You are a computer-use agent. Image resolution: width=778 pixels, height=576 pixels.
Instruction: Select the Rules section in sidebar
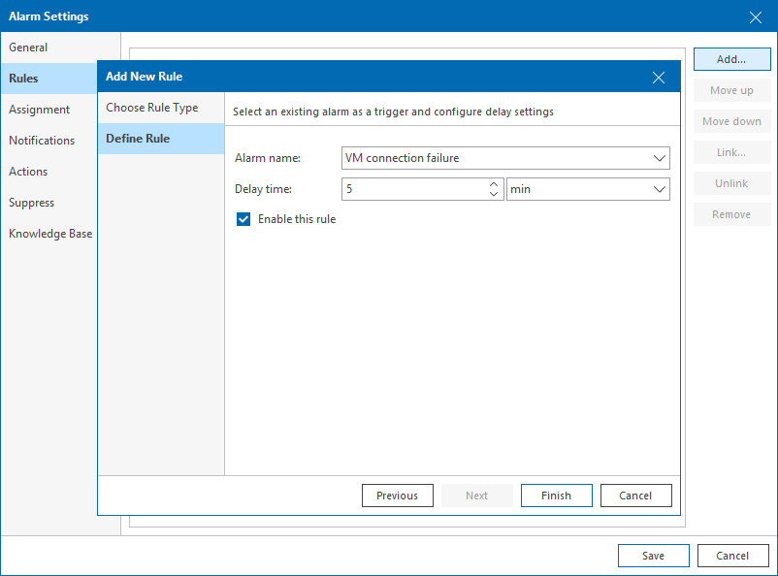tap(49, 79)
